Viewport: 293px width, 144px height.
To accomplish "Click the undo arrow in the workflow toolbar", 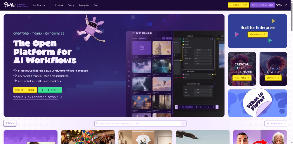I will (x=205, y=107).
